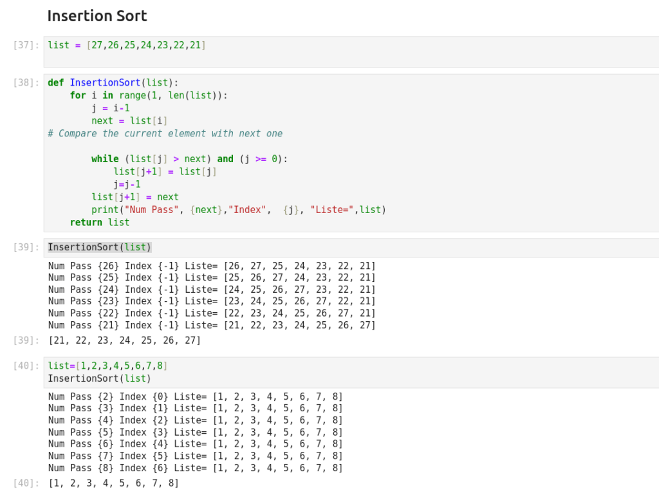659x493 pixels.
Task: Click the next = list[i] line
Action: coord(129,121)
